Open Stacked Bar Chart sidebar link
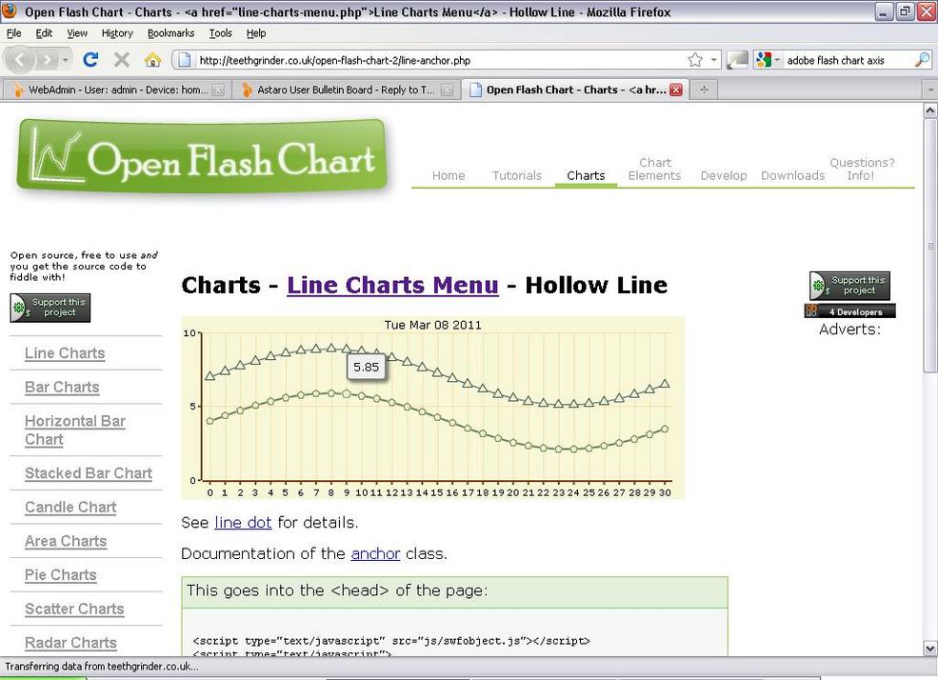938x680 pixels. 89,473
